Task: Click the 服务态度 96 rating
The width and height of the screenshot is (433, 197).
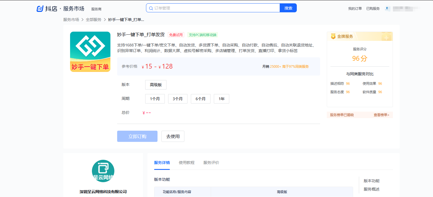Action: (340, 92)
